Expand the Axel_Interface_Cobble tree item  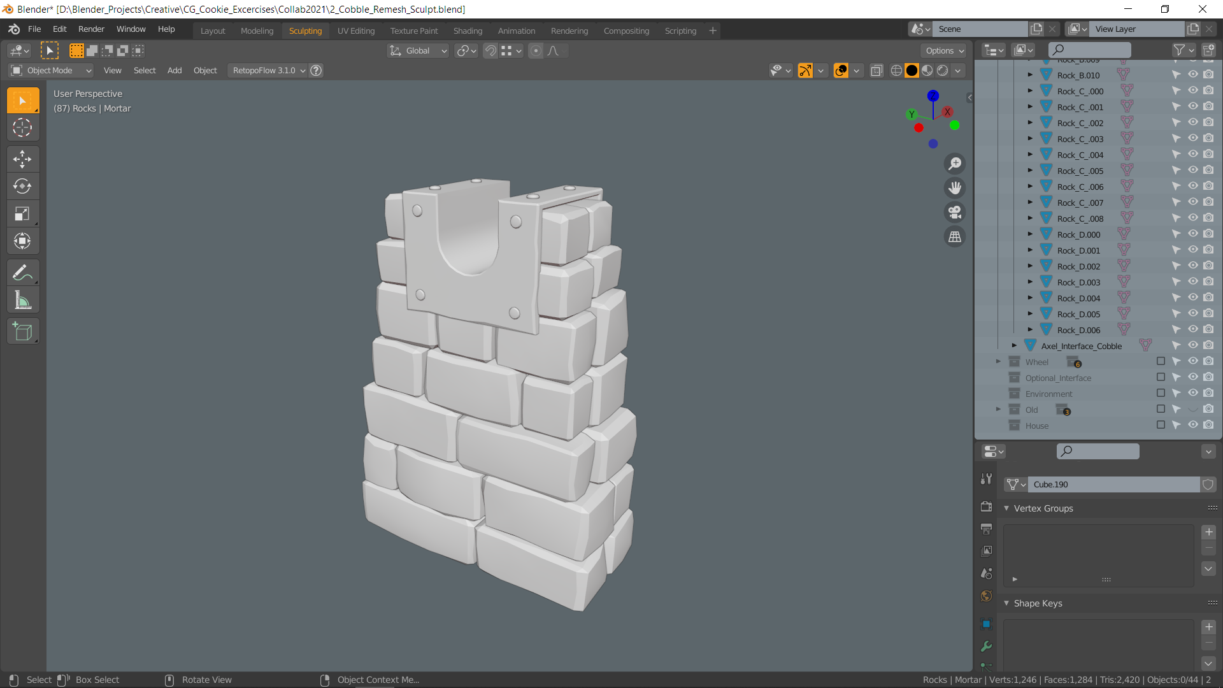coord(1014,345)
